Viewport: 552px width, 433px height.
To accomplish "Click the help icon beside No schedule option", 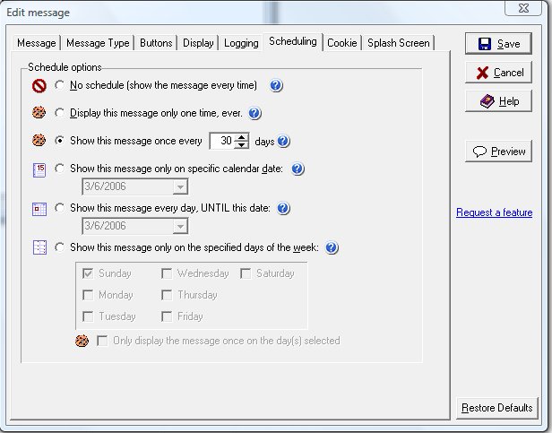I will click(x=276, y=86).
